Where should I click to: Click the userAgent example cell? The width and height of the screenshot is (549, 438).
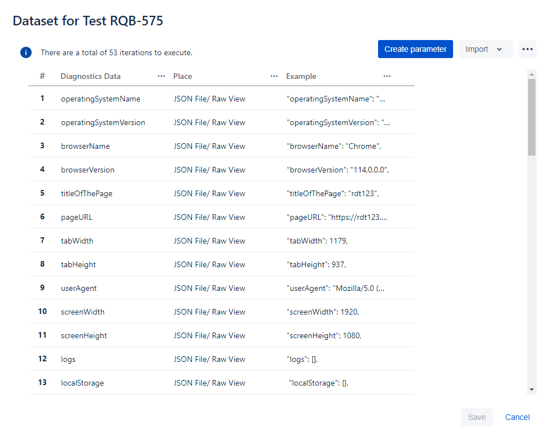click(x=336, y=288)
